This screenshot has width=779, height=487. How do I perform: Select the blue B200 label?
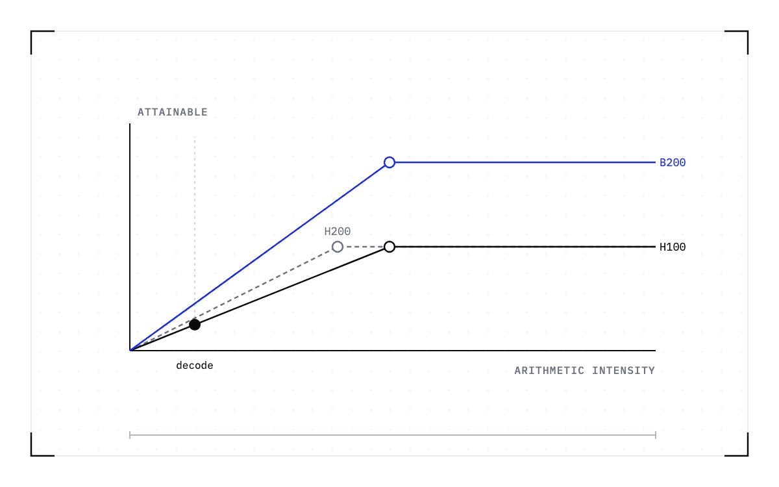(x=673, y=162)
